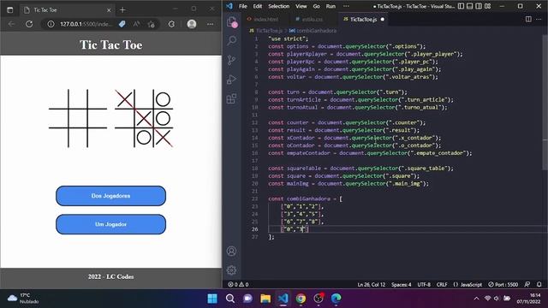Viewport: 548px width, 308px height.
Task: Open the Edit menu
Action: pyautogui.click(x=258, y=6)
